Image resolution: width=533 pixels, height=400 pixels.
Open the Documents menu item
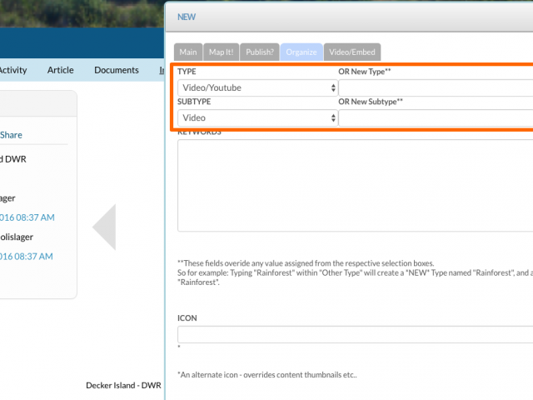coord(117,70)
